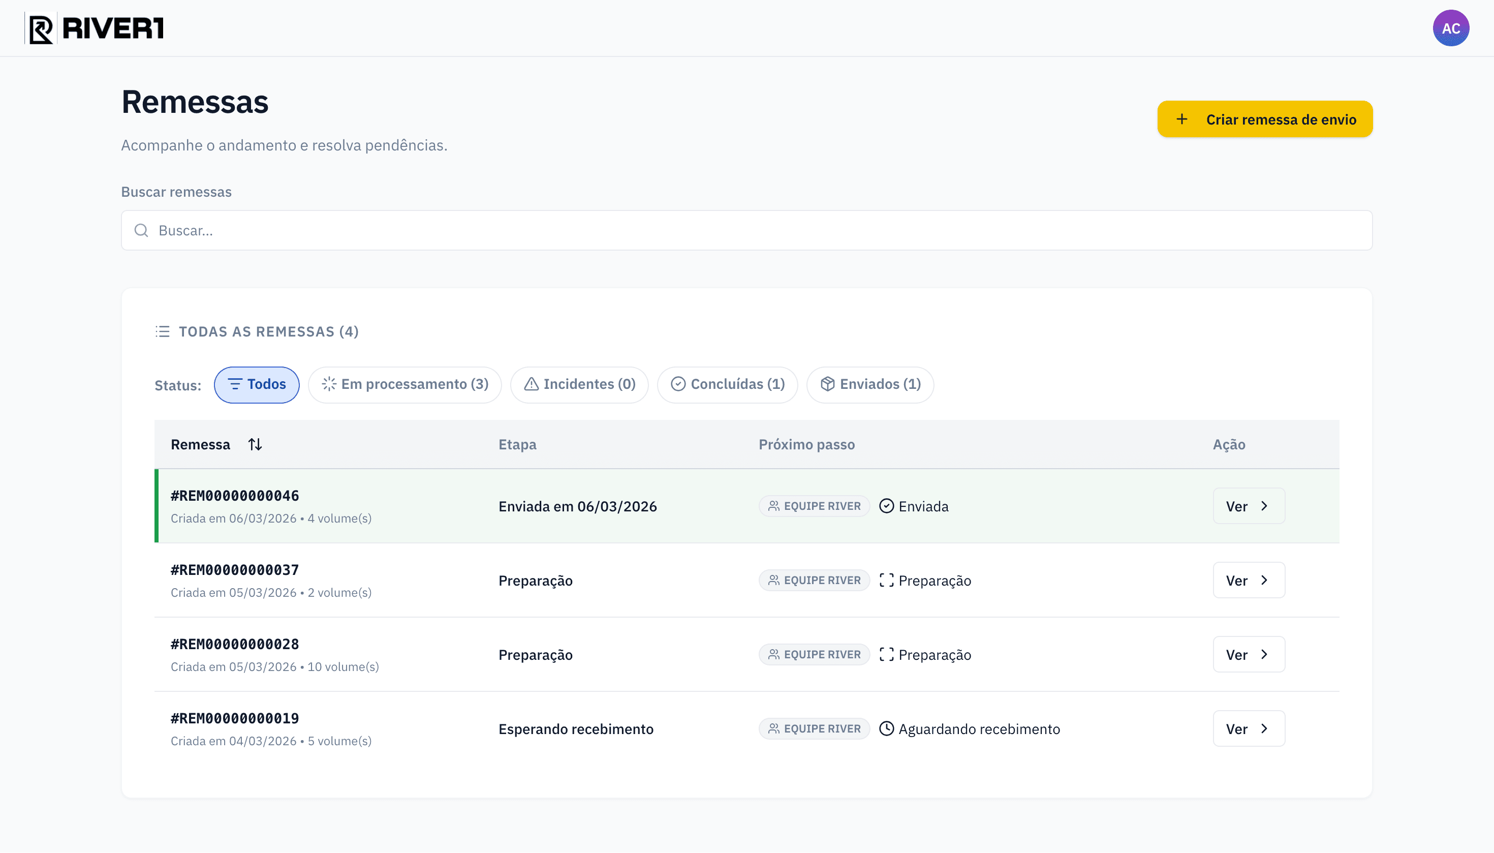
Task: Click the chevron on Ver for #REM00000000037
Action: point(1264,580)
